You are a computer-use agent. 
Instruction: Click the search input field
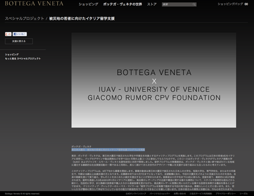point(177,4)
